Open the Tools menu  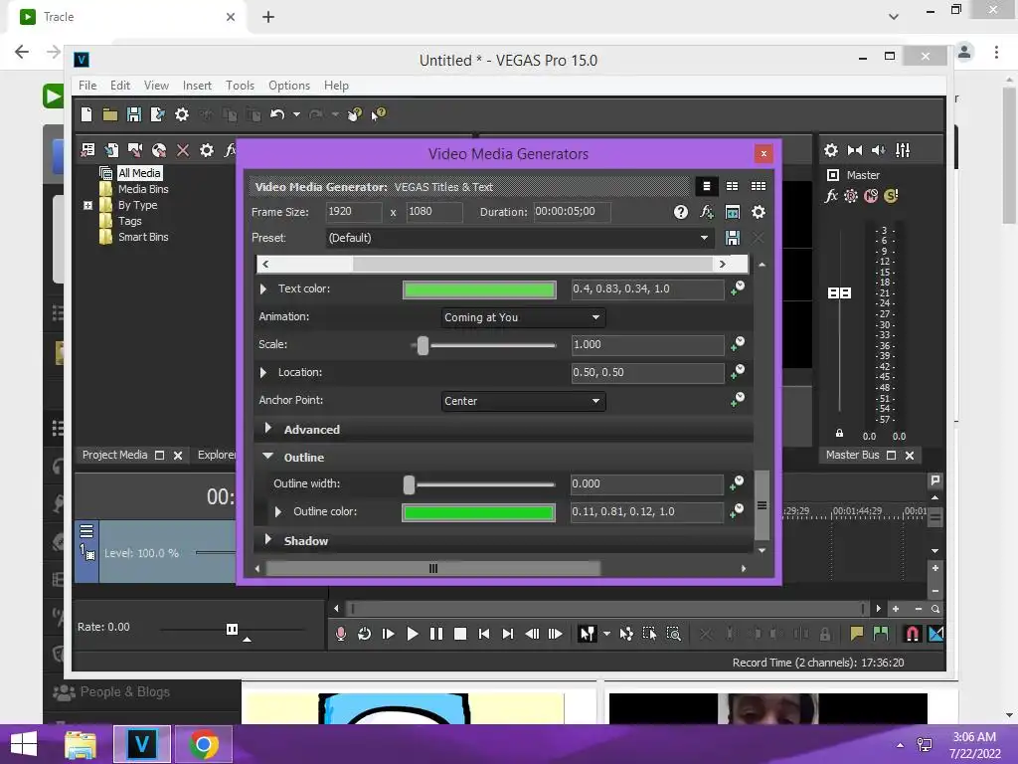pos(240,86)
